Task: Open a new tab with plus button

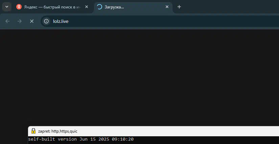Action: [179, 7]
